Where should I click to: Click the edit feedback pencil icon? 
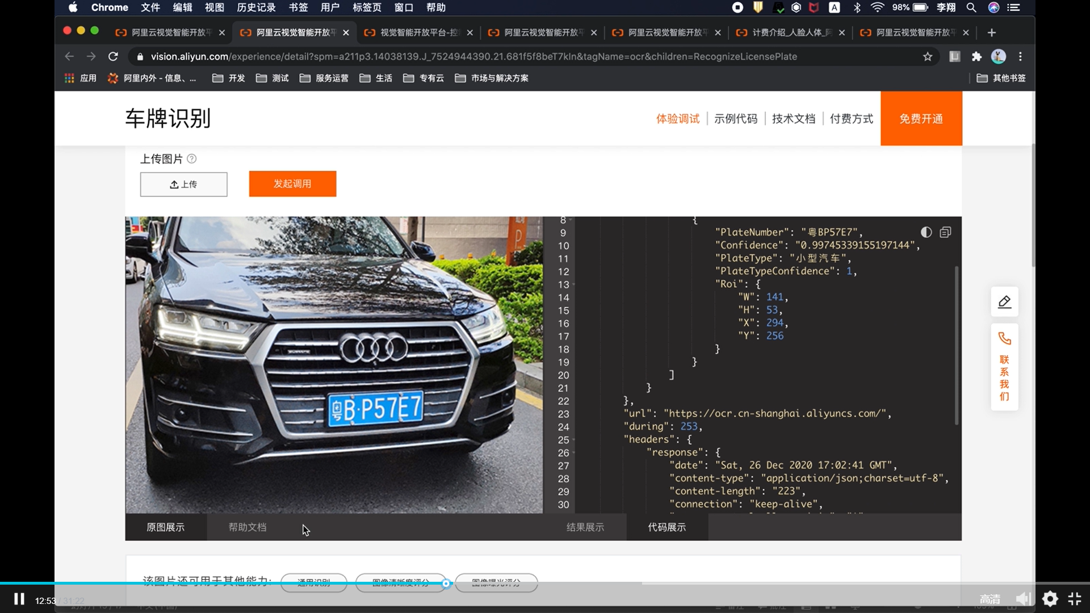1004,302
